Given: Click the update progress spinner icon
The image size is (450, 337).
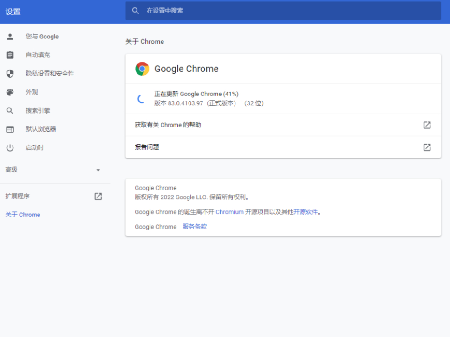Looking at the screenshot, I should 141,99.
